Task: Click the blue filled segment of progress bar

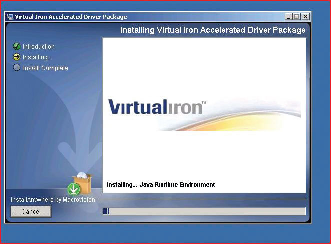Action: tap(106, 211)
